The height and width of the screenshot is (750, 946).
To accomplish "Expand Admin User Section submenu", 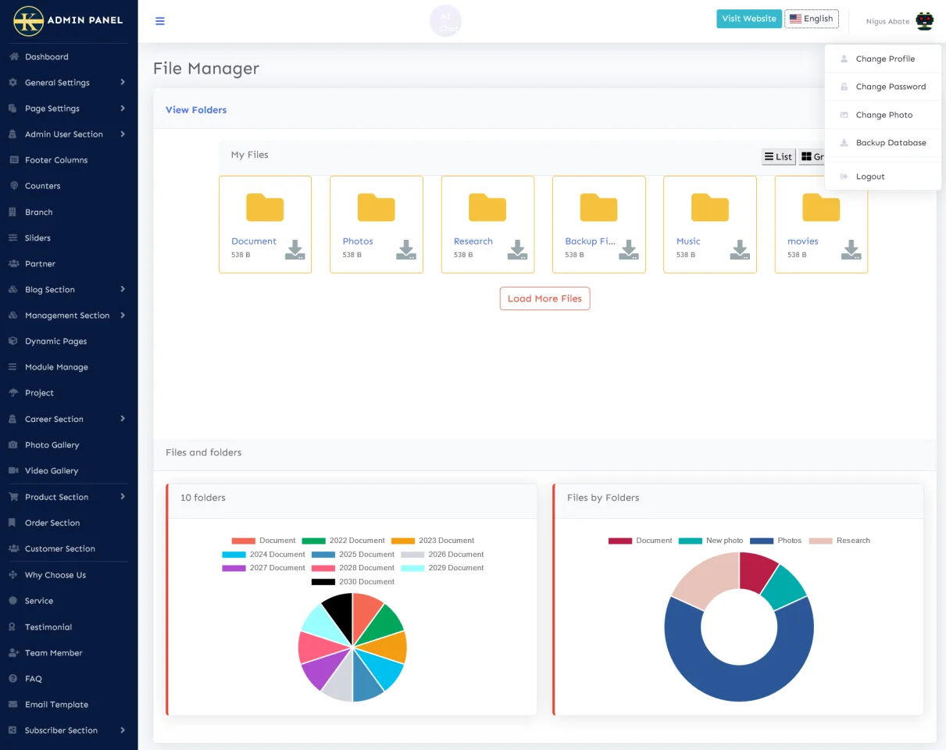I will (x=69, y=134).
